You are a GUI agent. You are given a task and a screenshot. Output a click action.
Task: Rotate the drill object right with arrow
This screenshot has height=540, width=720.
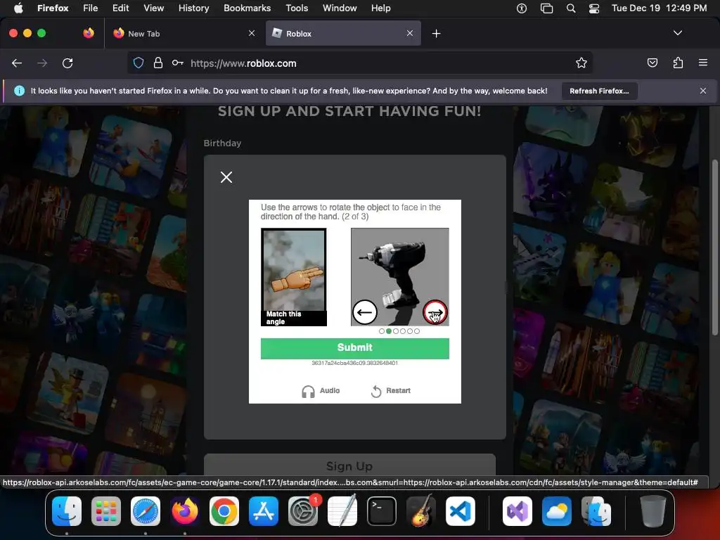(435, 312)
